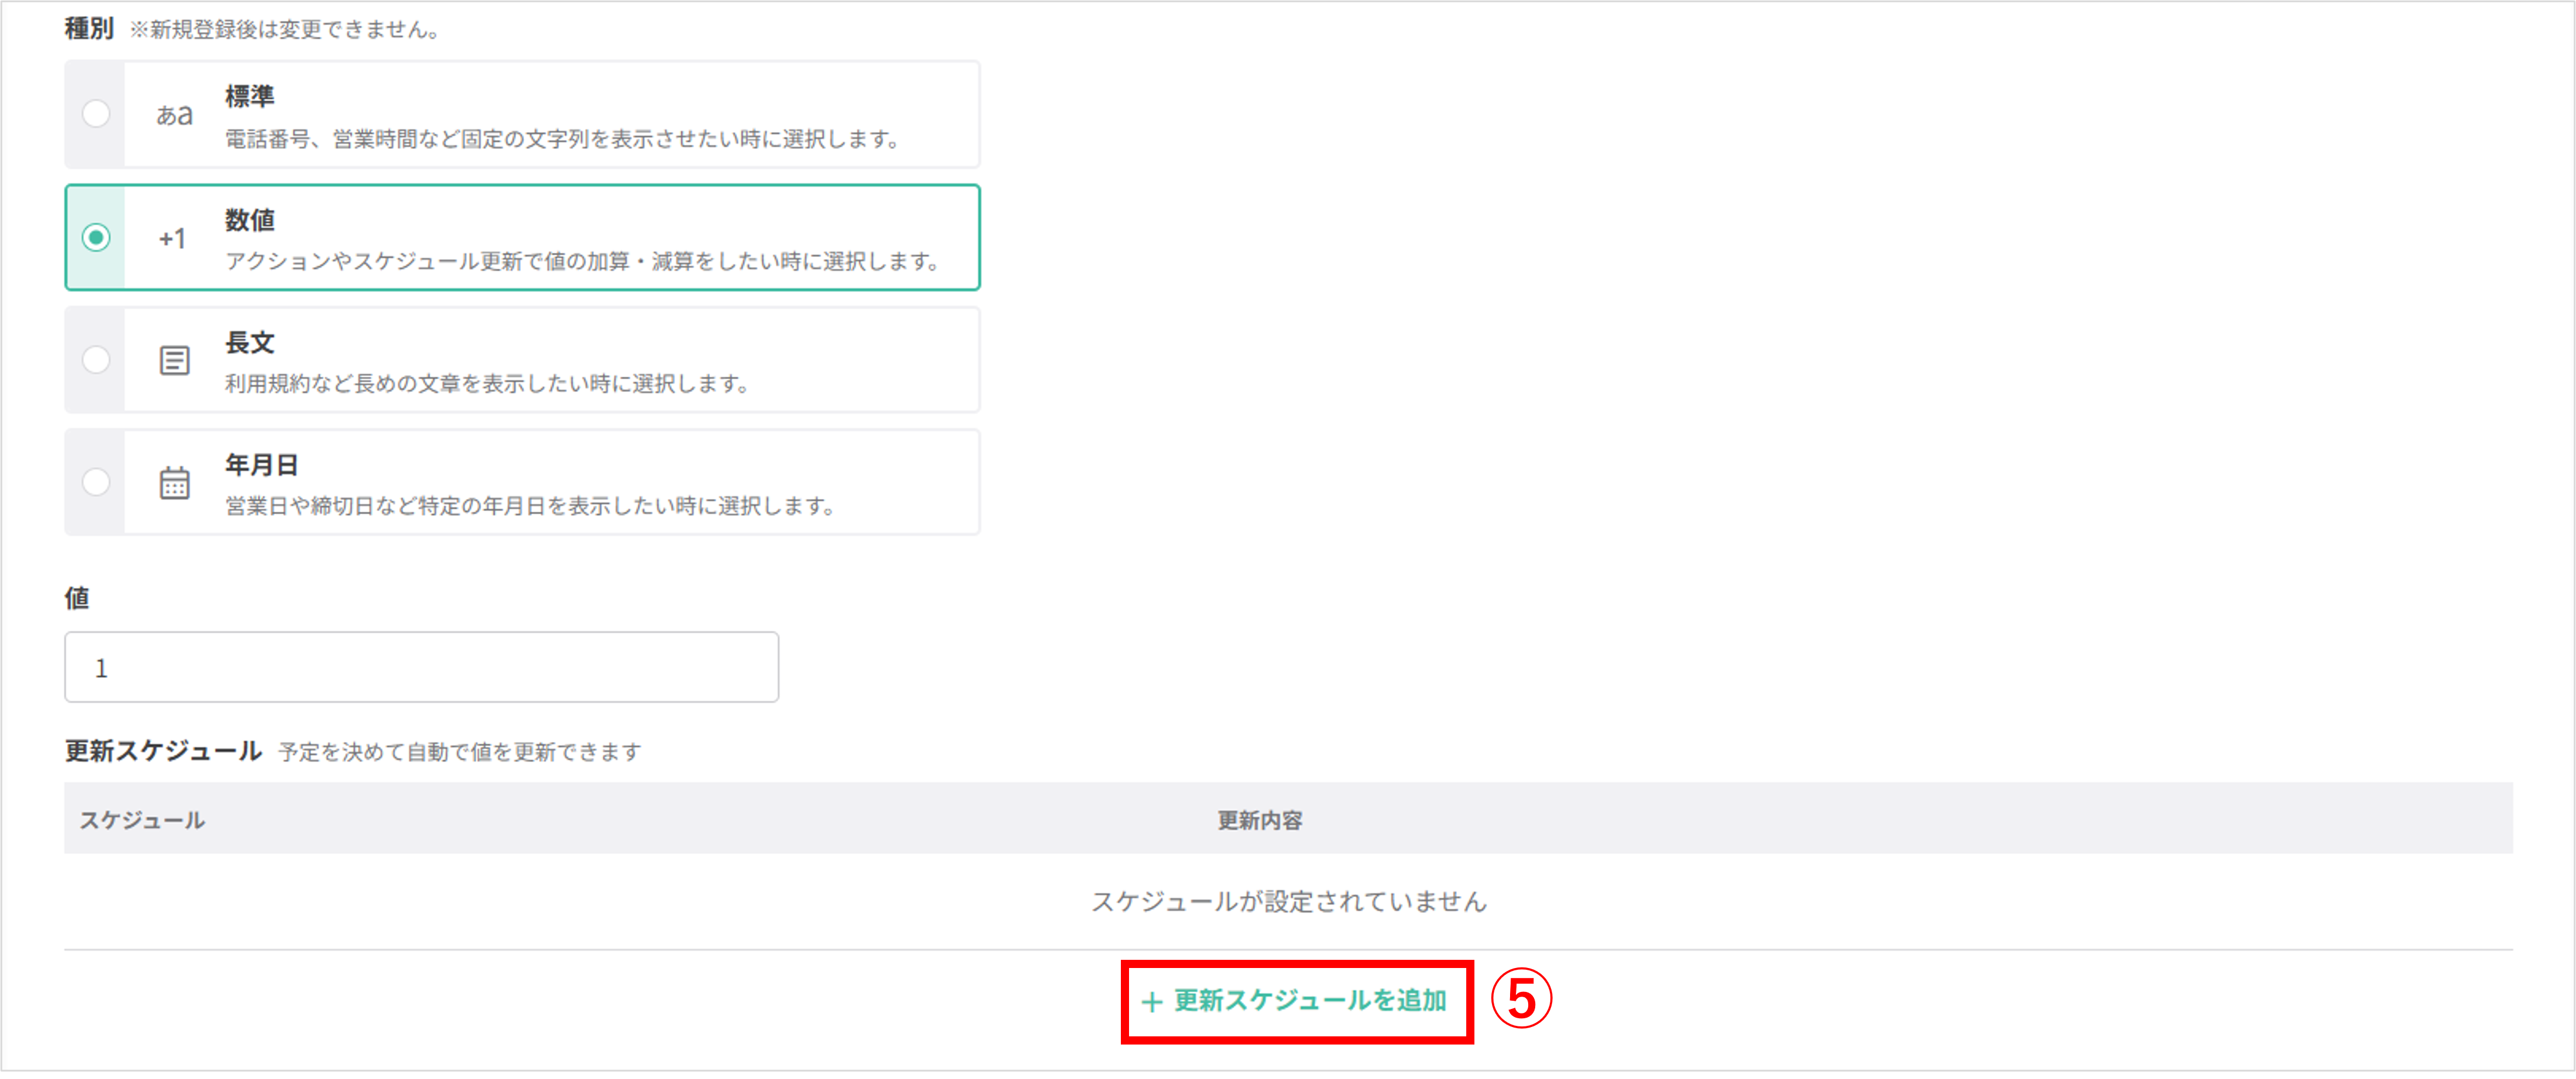The height and width of the screenshot is (1079, 2576).
Task: Select the 年月日 radio button
Action: click(95, 482)
